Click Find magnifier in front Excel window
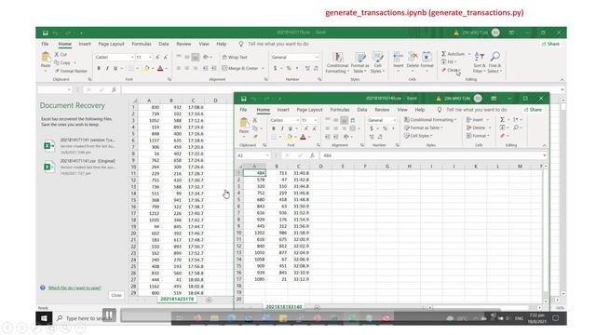Screen dimensions: 596x335 point(516,127)
